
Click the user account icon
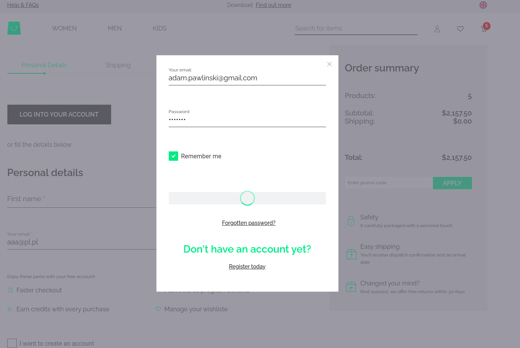coord(437,29)
